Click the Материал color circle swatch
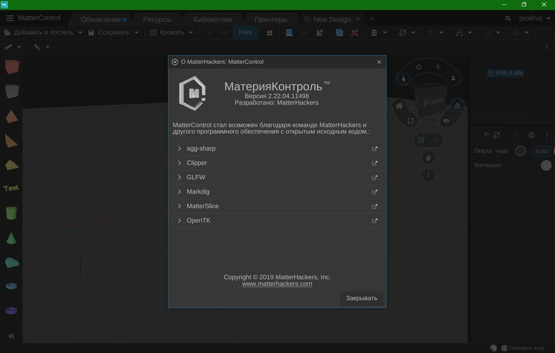 (x=546, y=165)
